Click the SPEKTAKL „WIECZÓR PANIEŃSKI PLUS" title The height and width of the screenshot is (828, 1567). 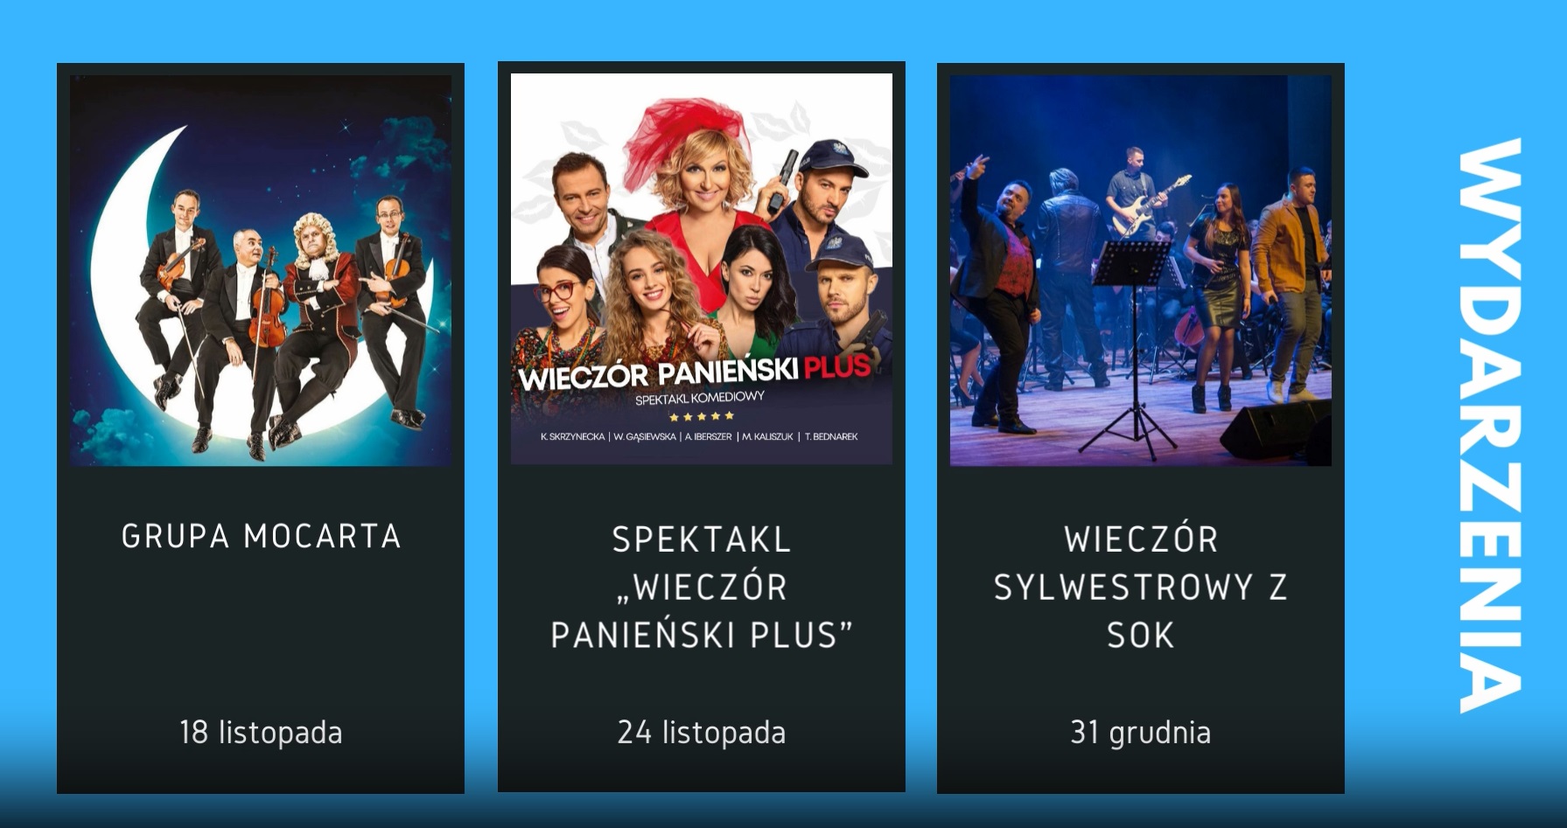[702, 587]
